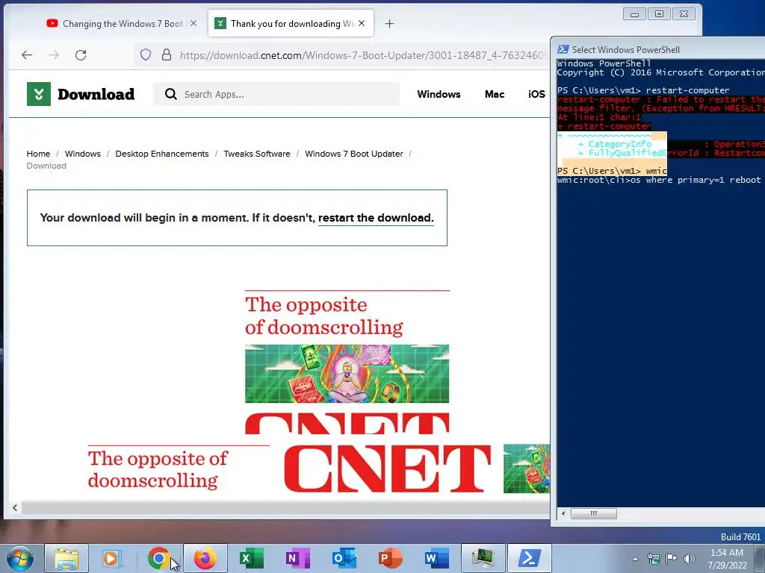Open a new browser tab with plus

click(389, 23)
